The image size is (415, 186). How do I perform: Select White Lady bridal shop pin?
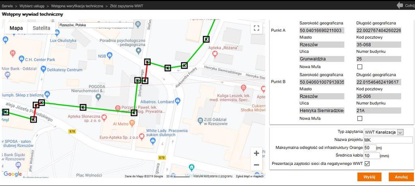click(x=153, y=141)
